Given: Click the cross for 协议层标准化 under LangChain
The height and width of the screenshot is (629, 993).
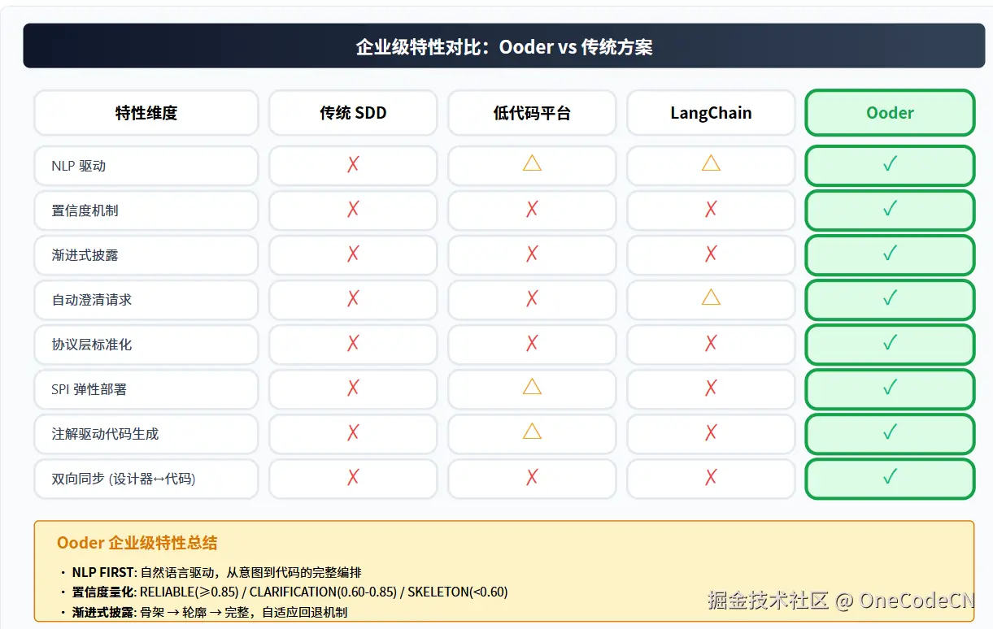Looking at the screenshot, I should click(711, 344).
